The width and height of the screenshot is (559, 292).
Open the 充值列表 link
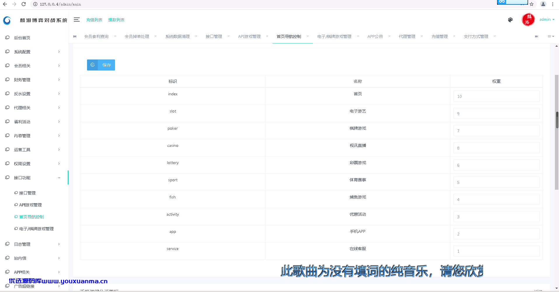click(94, 20)
